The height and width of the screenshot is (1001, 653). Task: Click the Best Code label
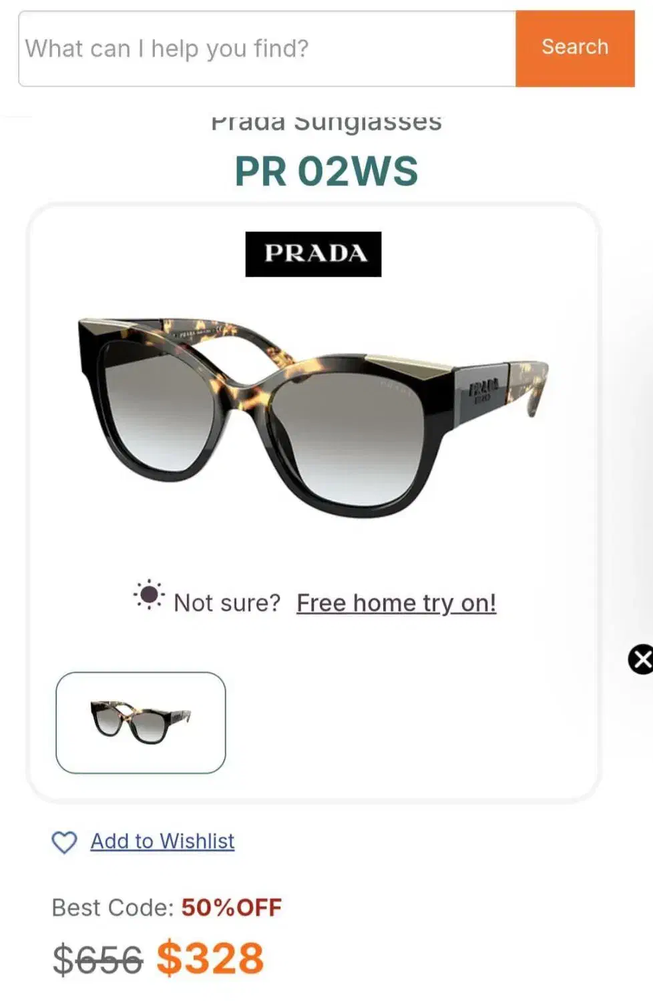pyautogui.click(x=112, y=908)
